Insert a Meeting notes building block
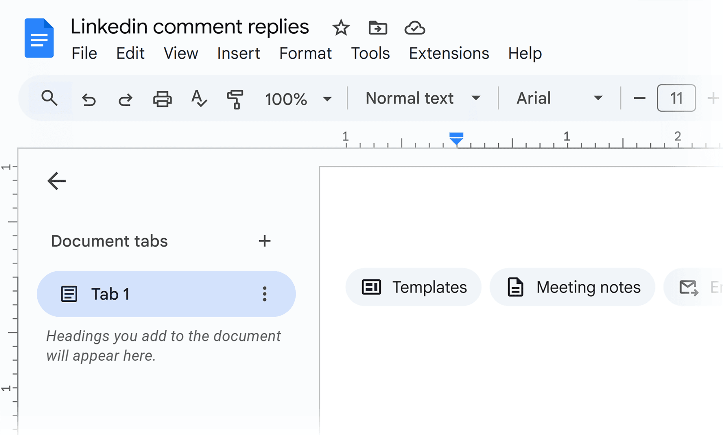 571,287
